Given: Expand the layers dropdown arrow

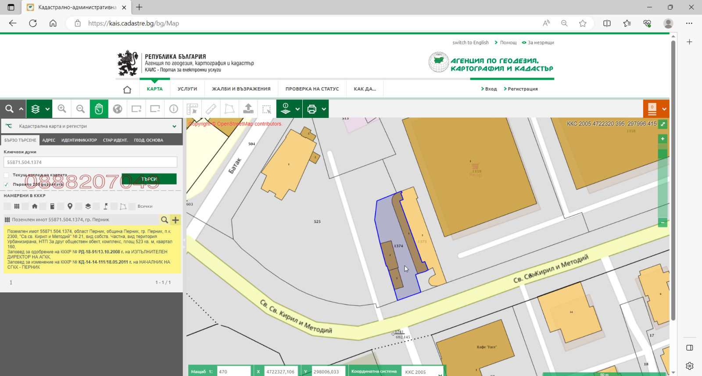Looking at the screenshot, I should (x=47, y=109).
